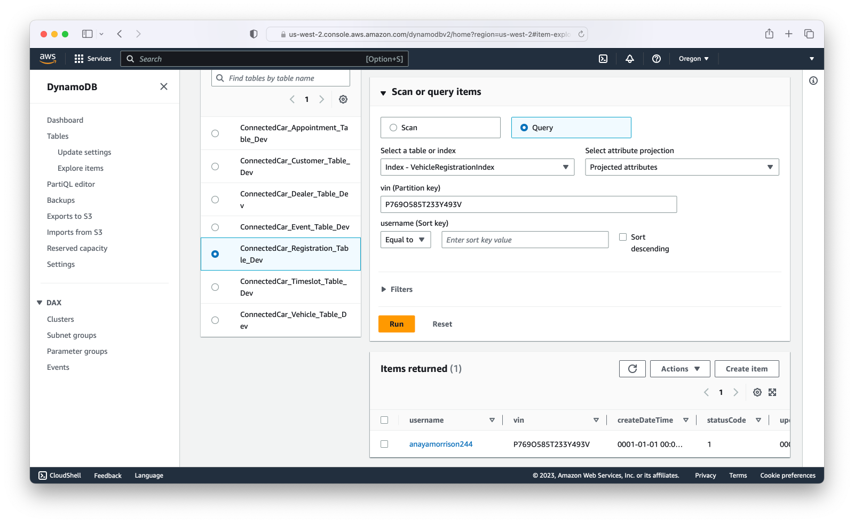
Task: Open the Services grid menu
Action: tap(93, 59)
